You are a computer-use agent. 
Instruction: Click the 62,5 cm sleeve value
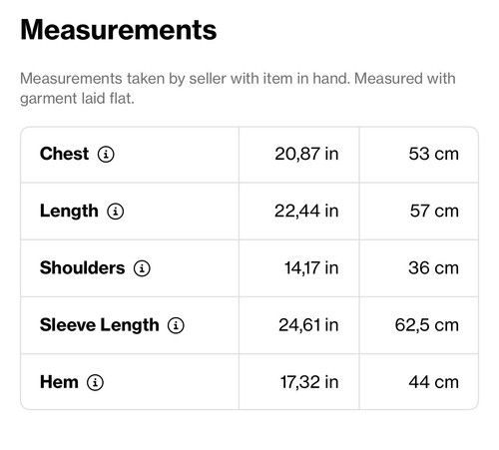tap(427, 325)
